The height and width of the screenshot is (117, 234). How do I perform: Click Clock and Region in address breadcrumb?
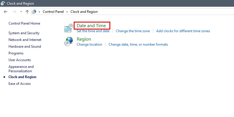click(x=84, y=12)
